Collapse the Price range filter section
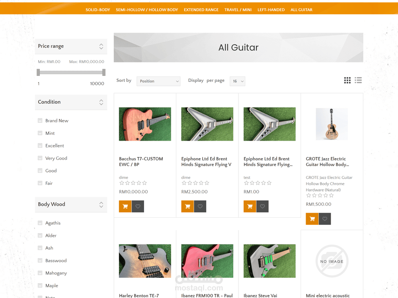 (101, 46)
